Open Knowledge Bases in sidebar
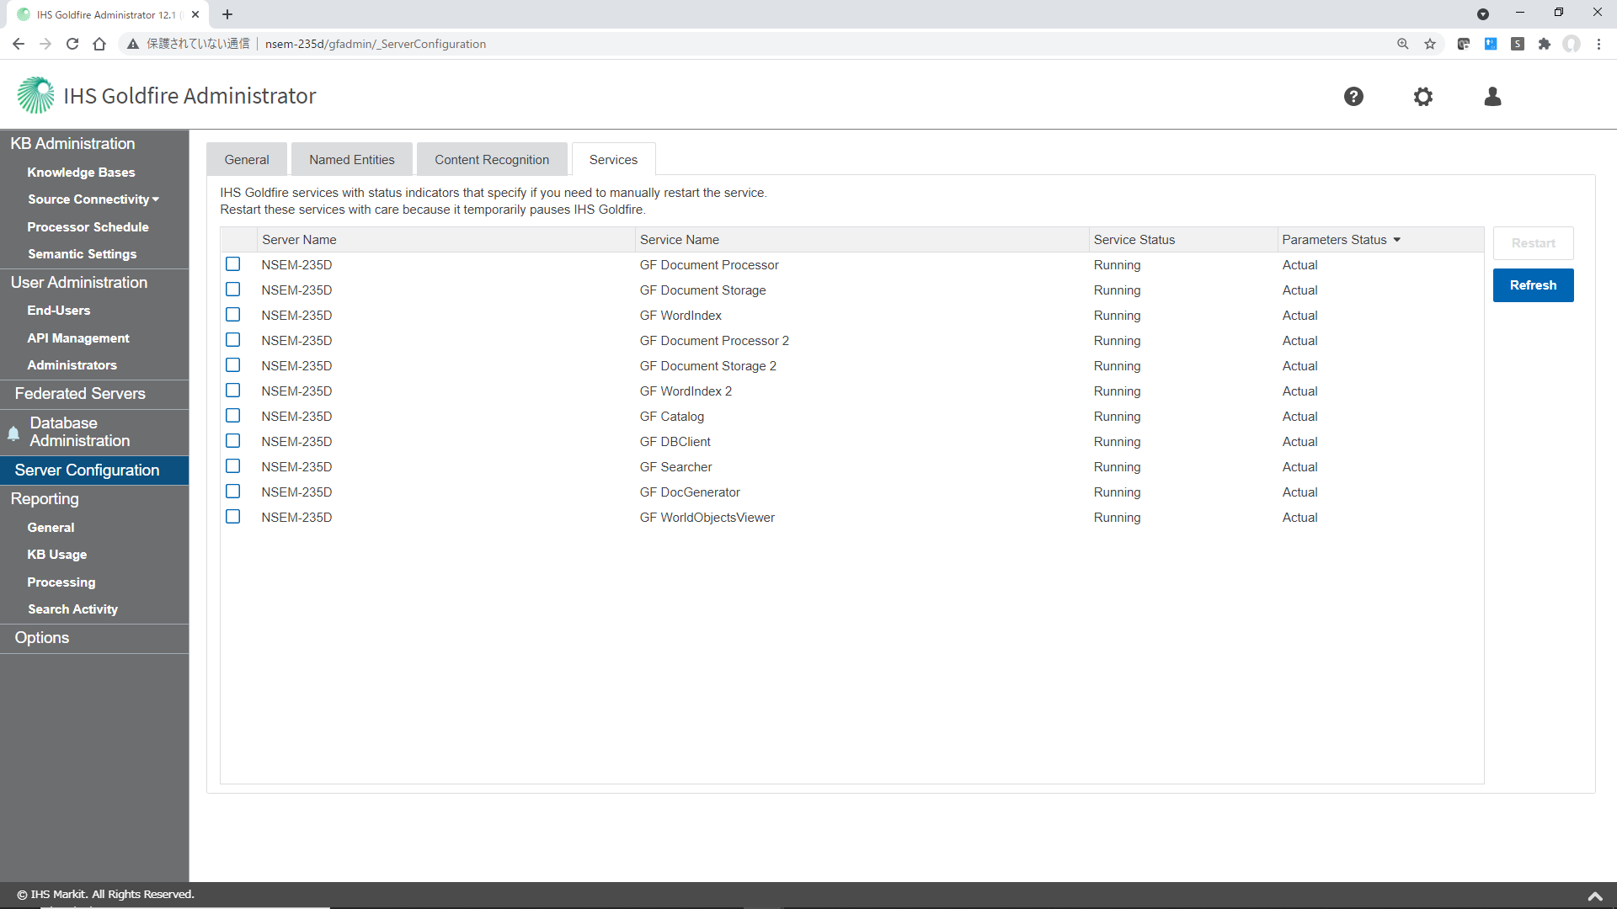 81,173
